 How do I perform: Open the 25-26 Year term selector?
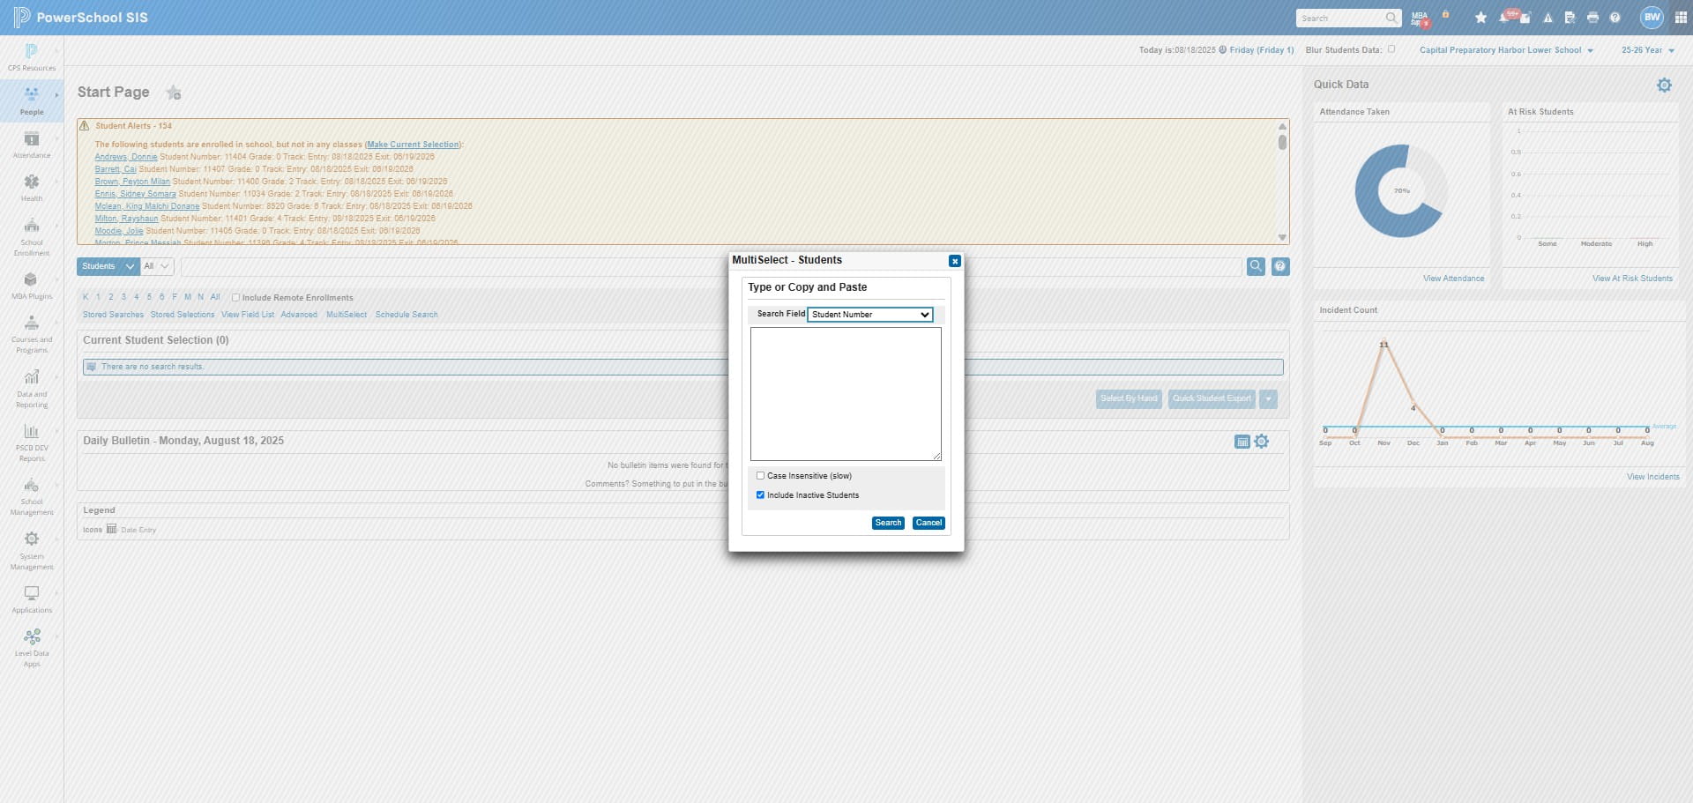(1647, 50)
